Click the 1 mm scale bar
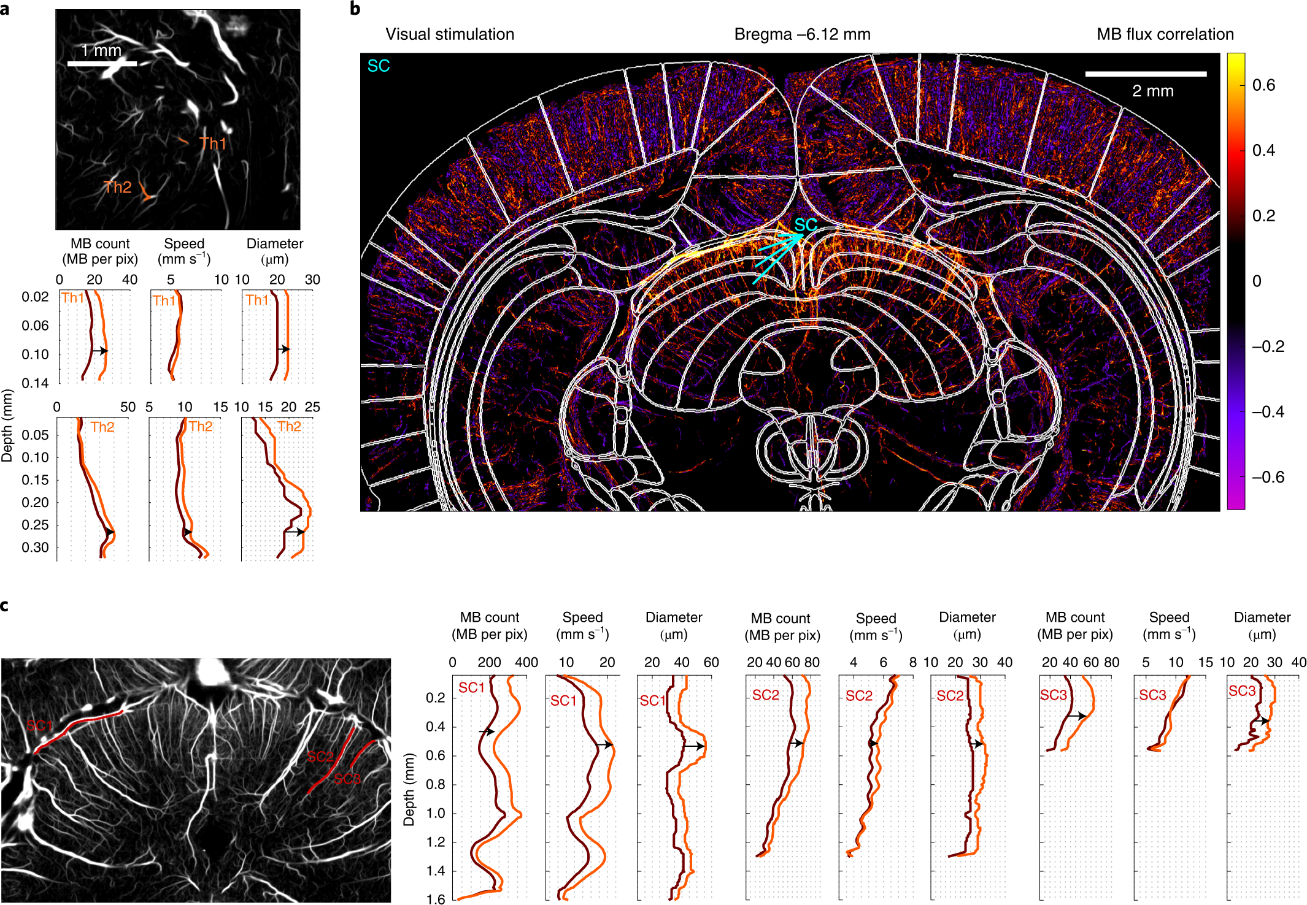 tap(101, 63)
